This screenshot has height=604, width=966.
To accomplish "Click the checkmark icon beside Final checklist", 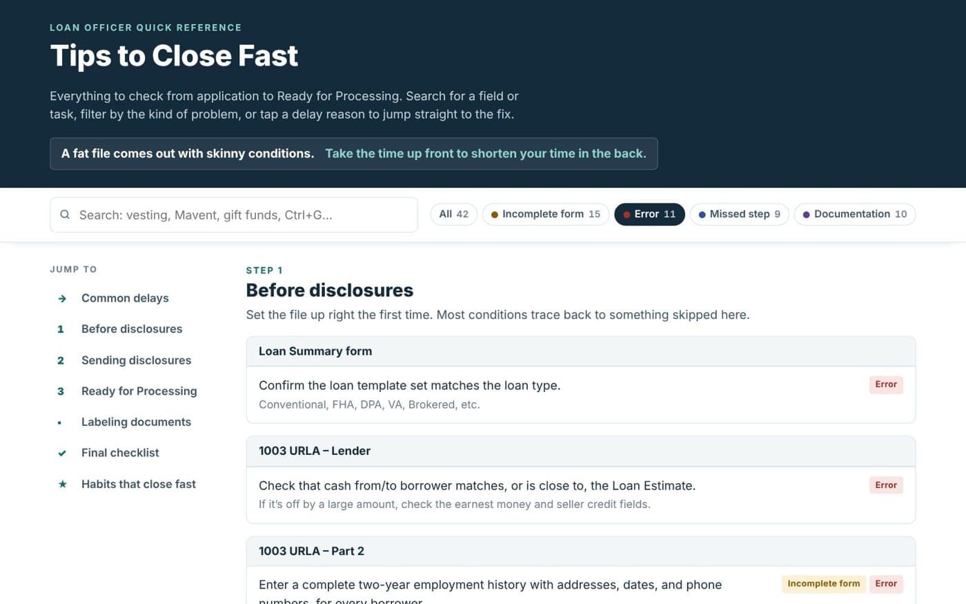I will click(62, 453).
